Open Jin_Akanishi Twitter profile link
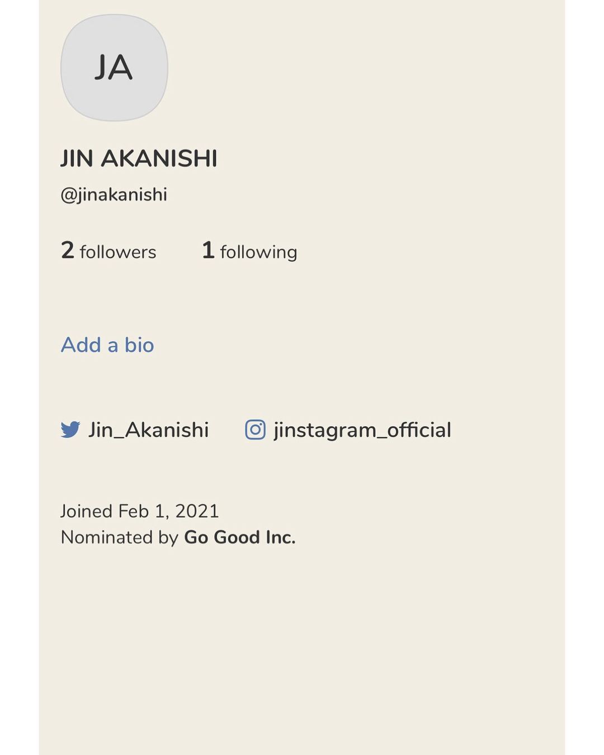 click(x=148, y=430)
